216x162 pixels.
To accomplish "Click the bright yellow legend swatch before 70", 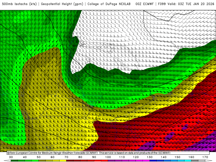I will click(63, 161).
